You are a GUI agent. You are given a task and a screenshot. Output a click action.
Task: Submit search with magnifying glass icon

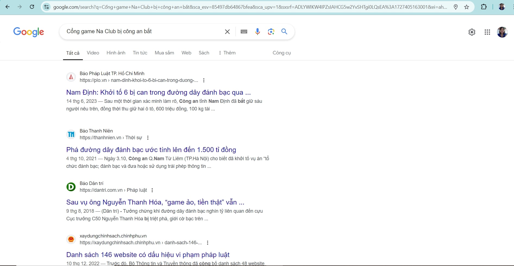tap(284, 32)
